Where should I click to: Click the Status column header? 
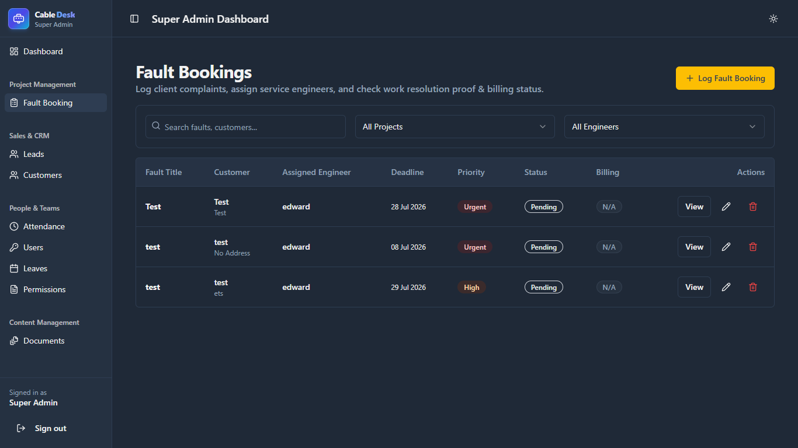click(536, 172)
